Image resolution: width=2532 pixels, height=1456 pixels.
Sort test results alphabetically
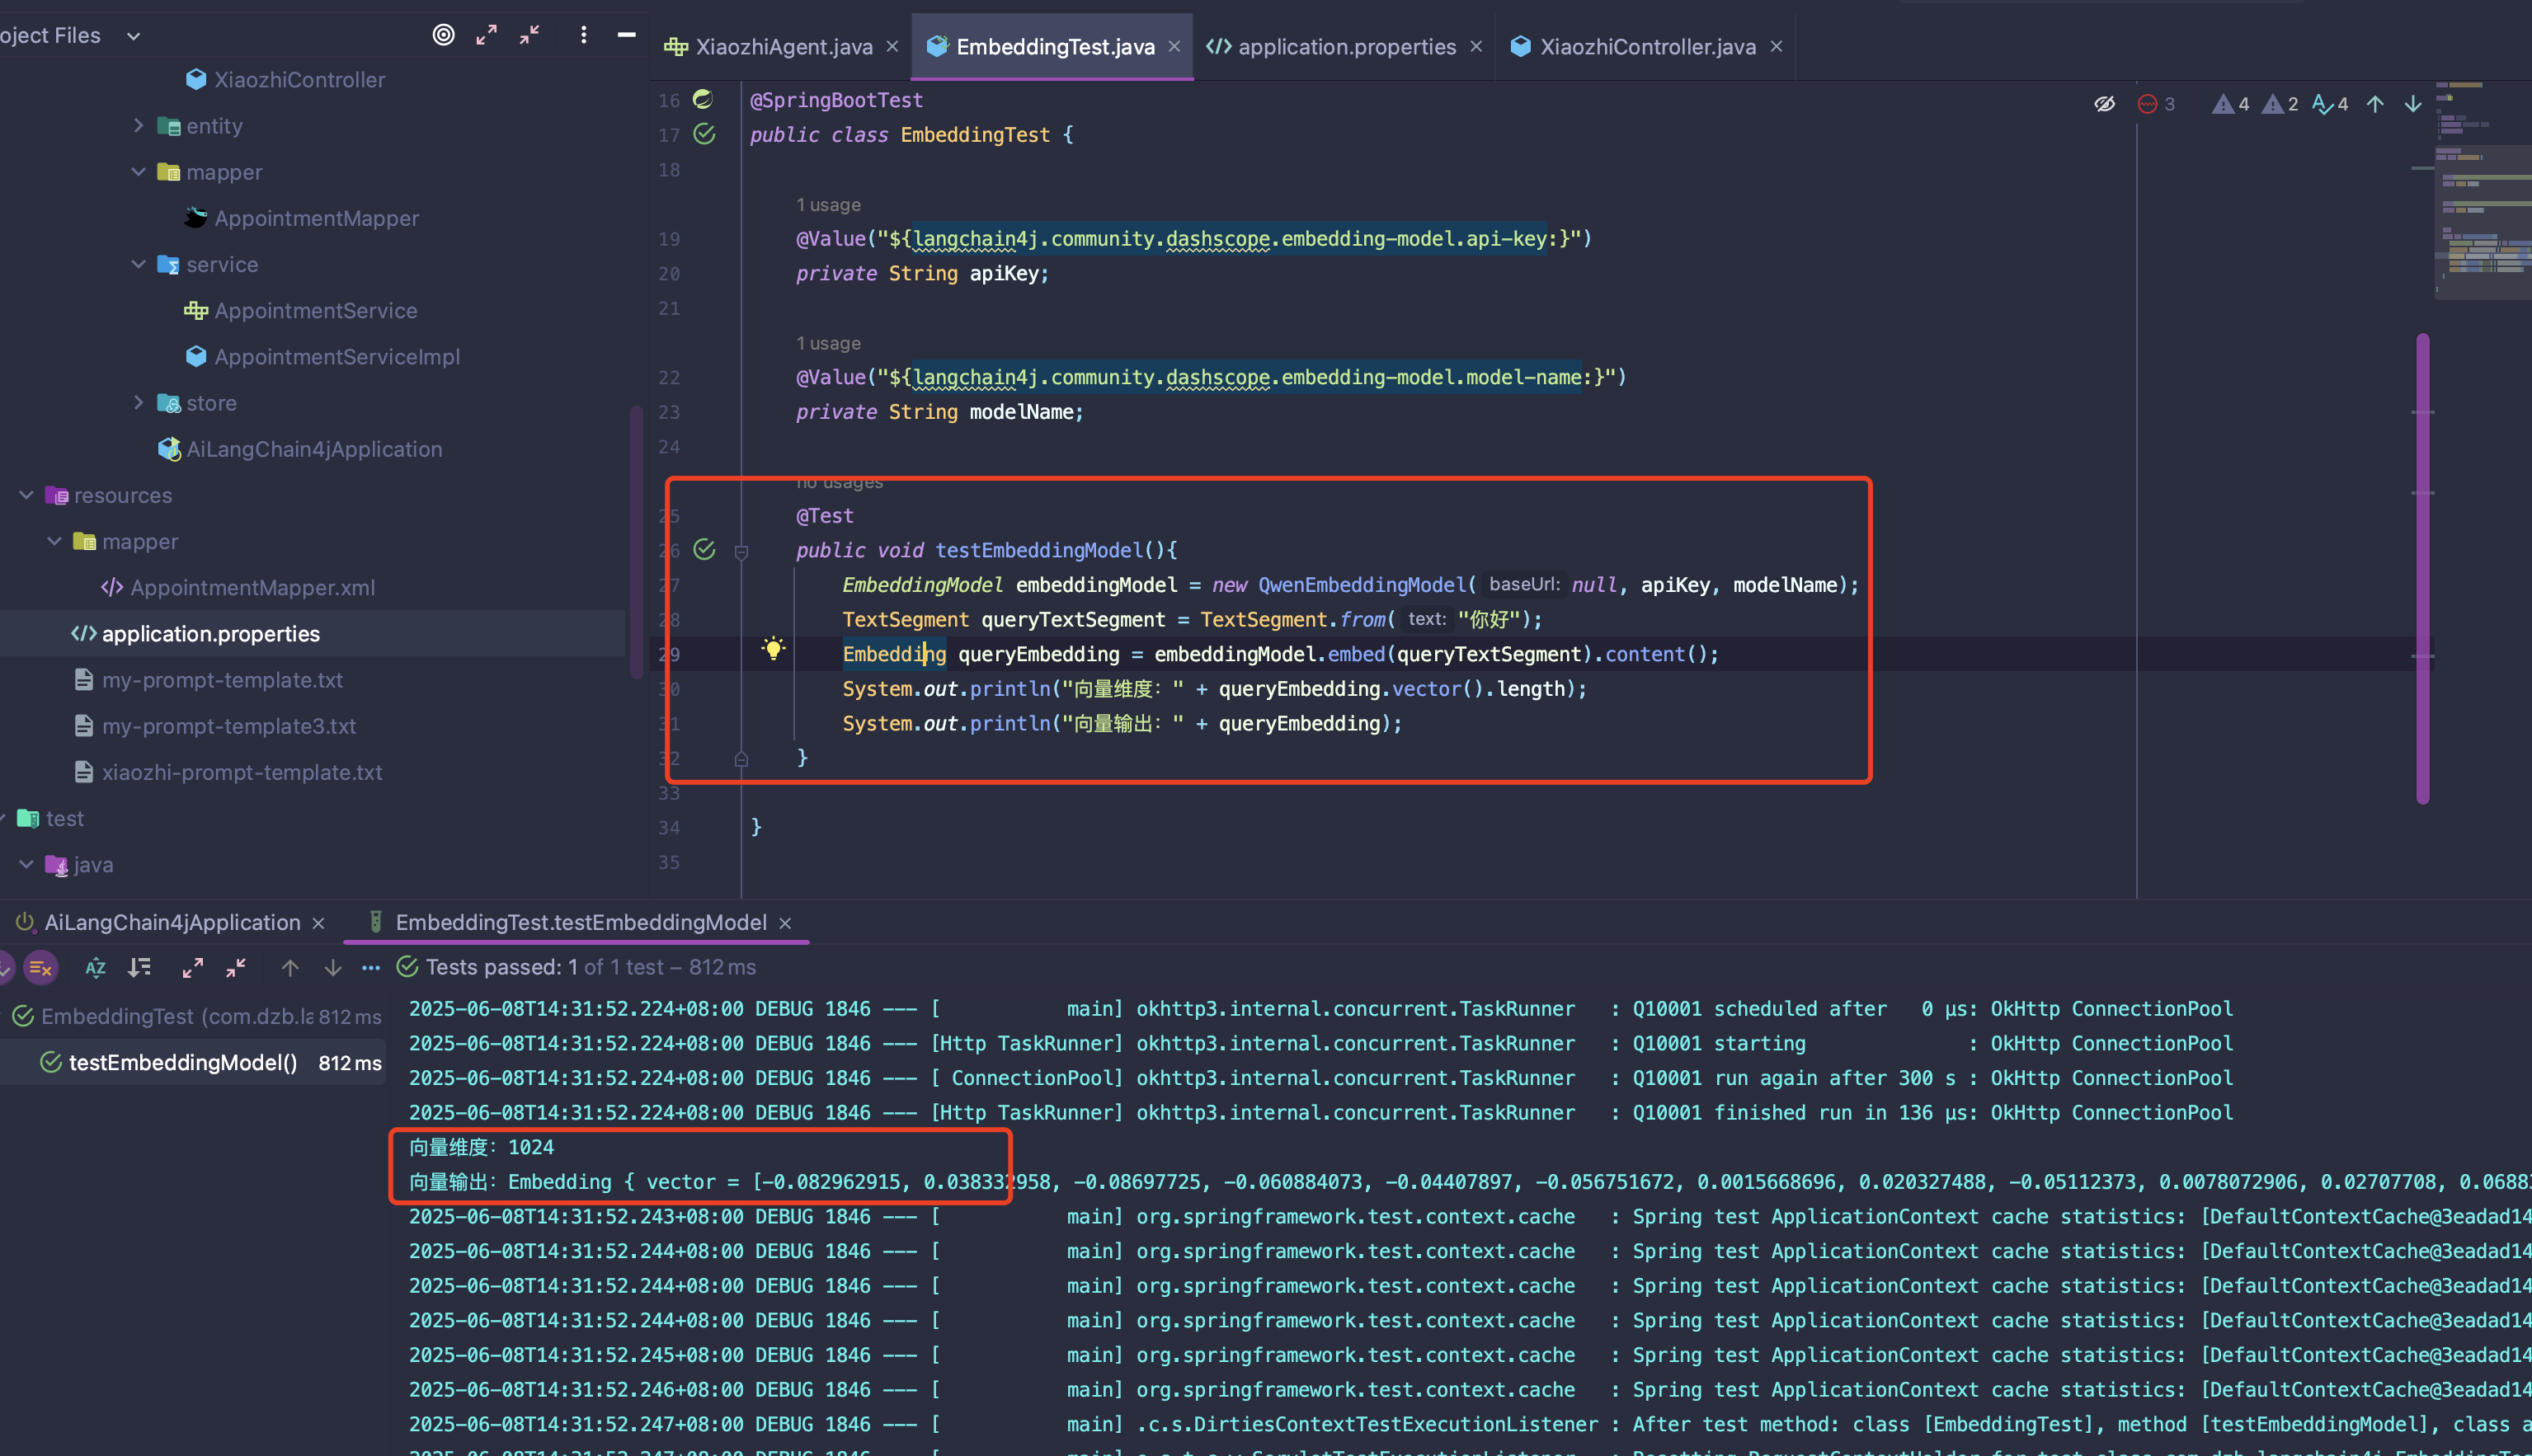click(95, 967)
